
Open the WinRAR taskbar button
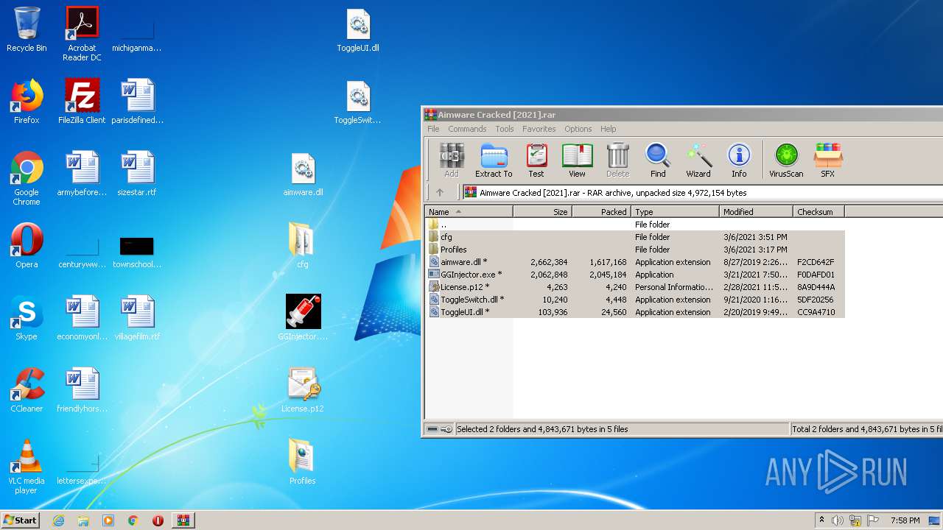pos(183,520)
